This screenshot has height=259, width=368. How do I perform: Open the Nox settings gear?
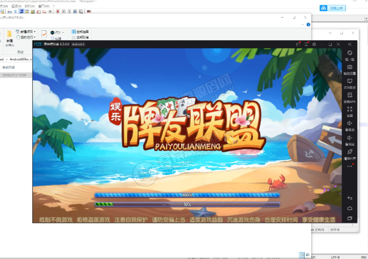[x=314, y=44]
